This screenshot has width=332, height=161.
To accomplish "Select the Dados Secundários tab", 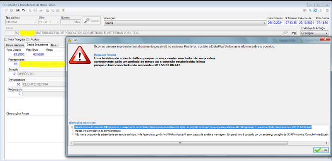I will coord(37,45).
